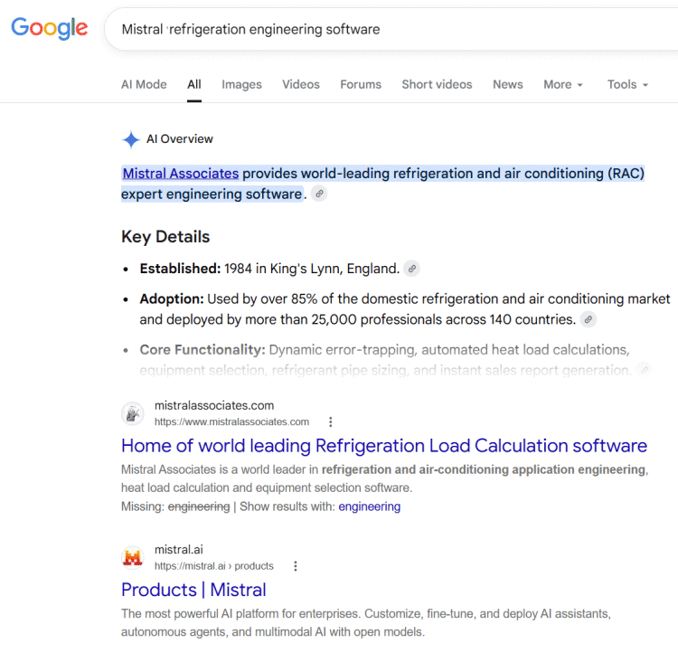Viewport: 678px width, 653px height.
Task: Open 'Home of world leading Refrigeration Load Calculation software'
Action: [384, 446]
